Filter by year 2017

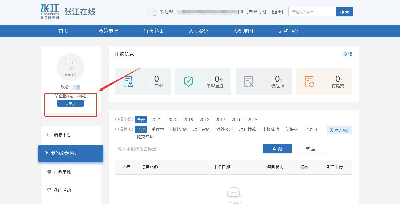click(x=220, y=120)
